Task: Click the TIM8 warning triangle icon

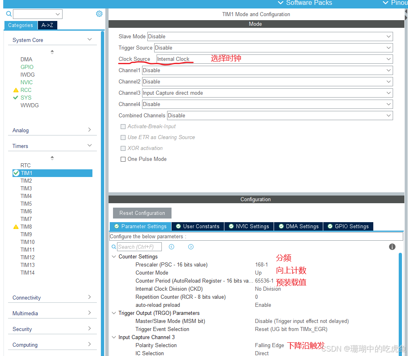Action: pyautogui.click(x=16, y=227)
